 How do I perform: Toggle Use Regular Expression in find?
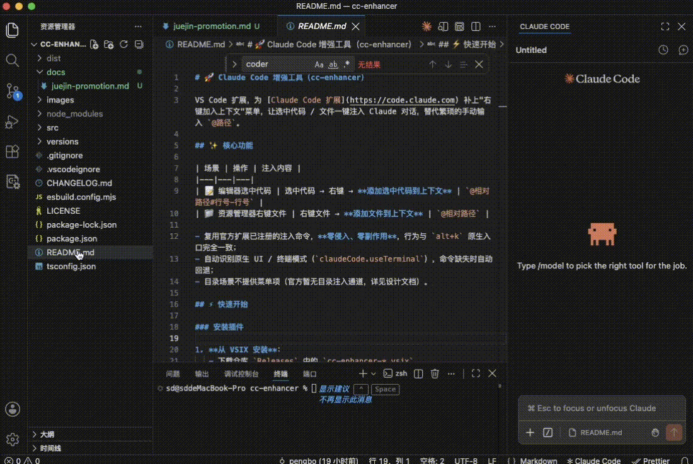(x=347, y=64)
